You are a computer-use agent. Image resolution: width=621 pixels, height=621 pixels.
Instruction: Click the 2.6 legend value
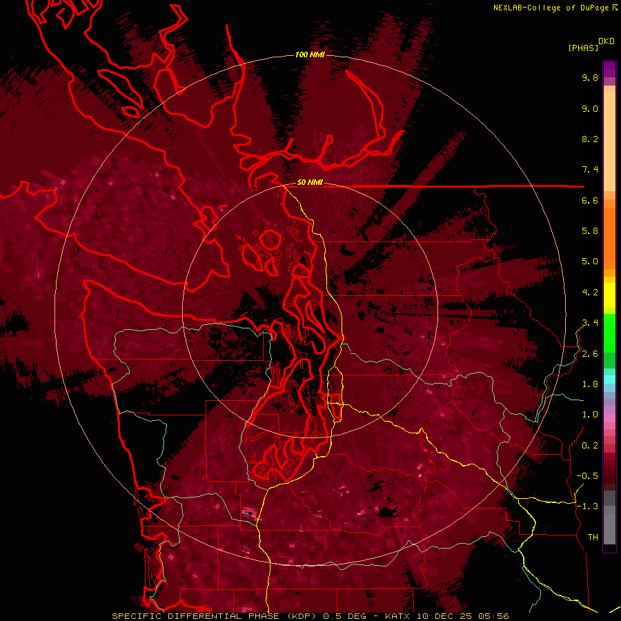[590, 354]
